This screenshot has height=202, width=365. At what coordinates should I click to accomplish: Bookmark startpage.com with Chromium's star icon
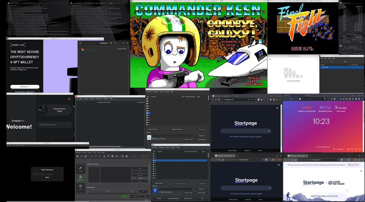255,99
